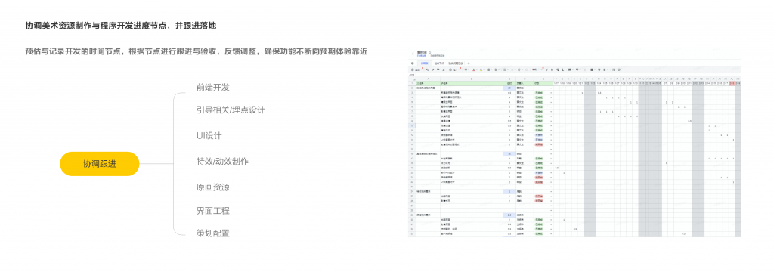Select the 引导相关/埋点设计 branch label
The height and width of the screenshot is (272, 774).
pos(231,110)
